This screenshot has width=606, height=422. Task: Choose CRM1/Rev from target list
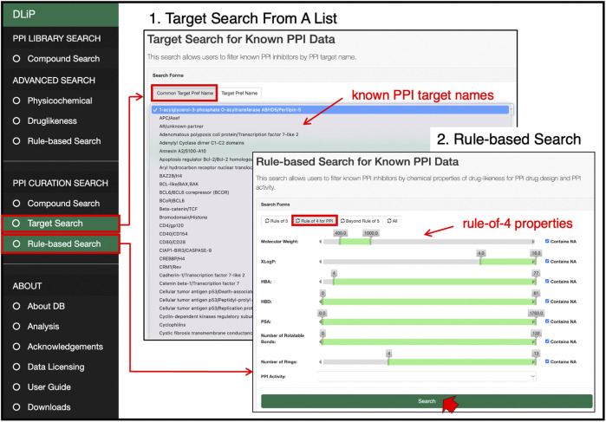[x=170, y=267]
